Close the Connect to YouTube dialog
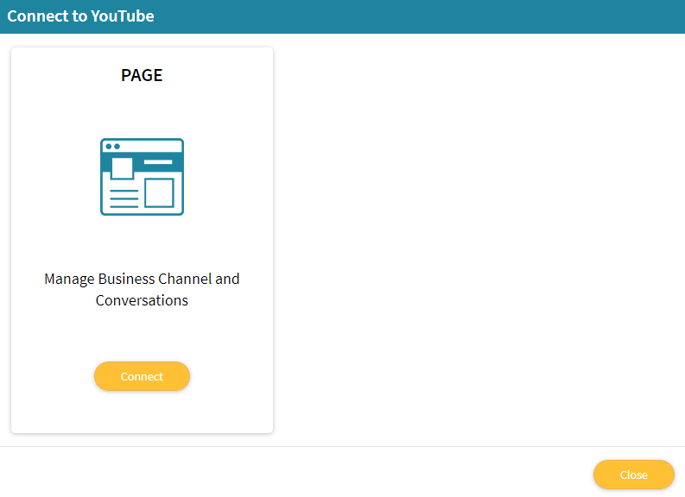This screenshot has width=685, height=497. tap(633, 475)
